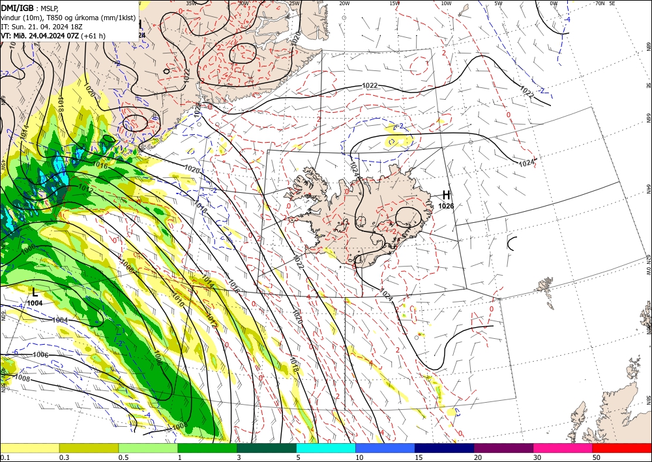Click the purple 20–30 legend swatch

[x=503, y=448]
